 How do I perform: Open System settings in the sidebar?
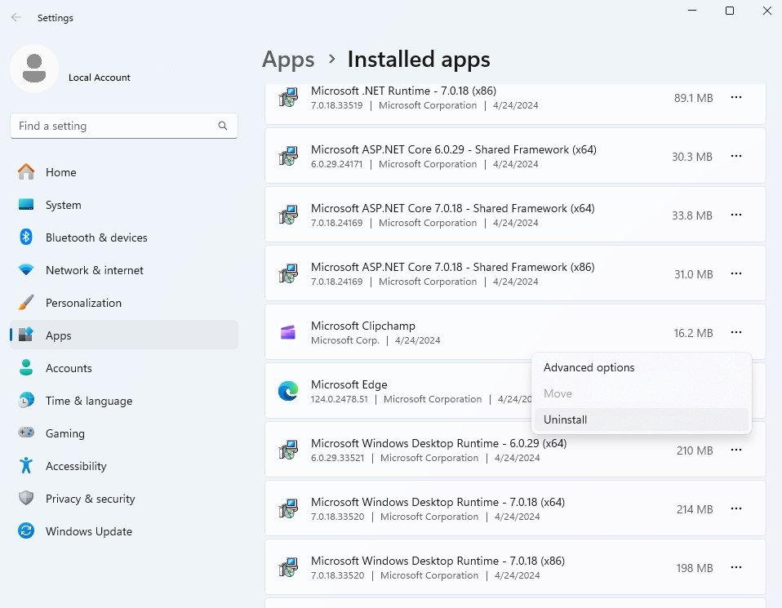click(124, 205)
